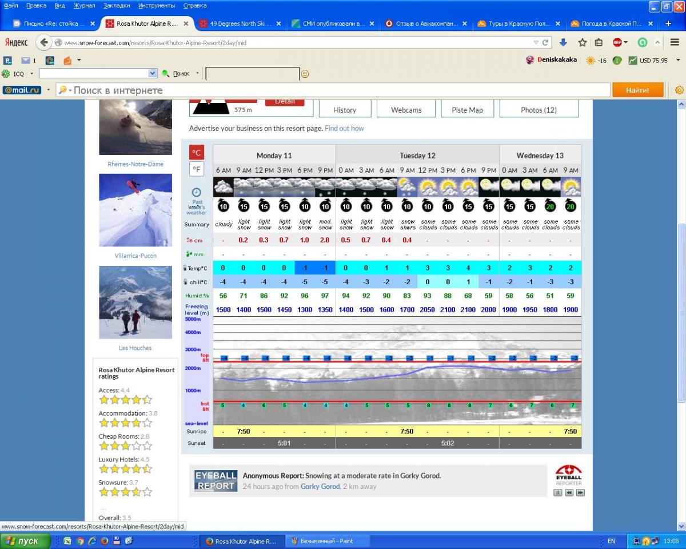Viewport: 686px width, 549px height.
Task: Expand the @mail.ru dropdown arrow
Action: (48, 90)
